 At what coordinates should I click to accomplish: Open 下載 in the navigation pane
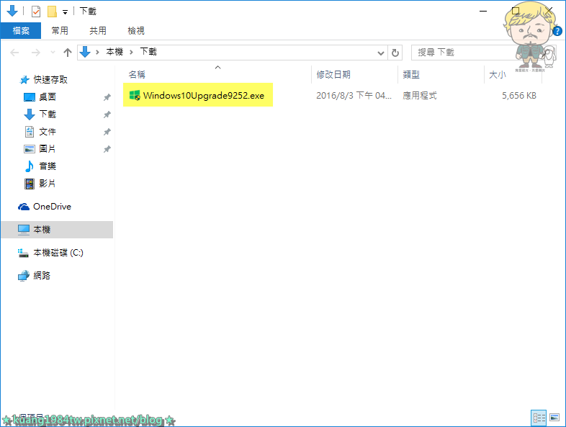pos(48,114)
